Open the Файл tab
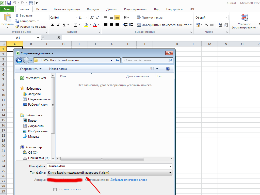 tap(7, 9)
